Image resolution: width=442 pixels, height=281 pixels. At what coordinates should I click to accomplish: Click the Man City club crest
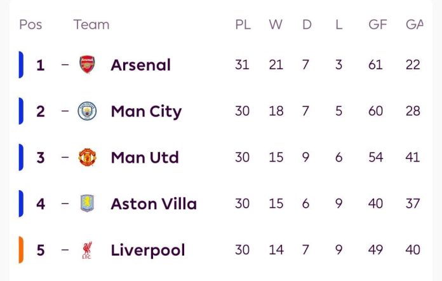pyautogui.click(x=87, y=111)
